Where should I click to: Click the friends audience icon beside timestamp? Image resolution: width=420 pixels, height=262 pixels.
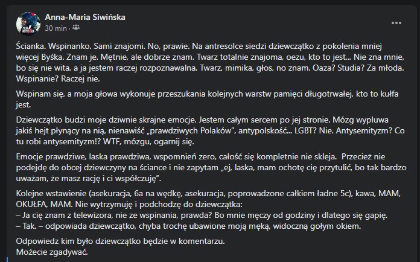[x=75, y=28]
